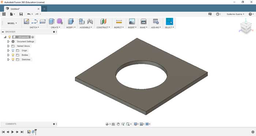The width and height of the screenshot is (256, 136).
Task: Toggle visibility bulb for Bodies
Action: pos(13,55)
